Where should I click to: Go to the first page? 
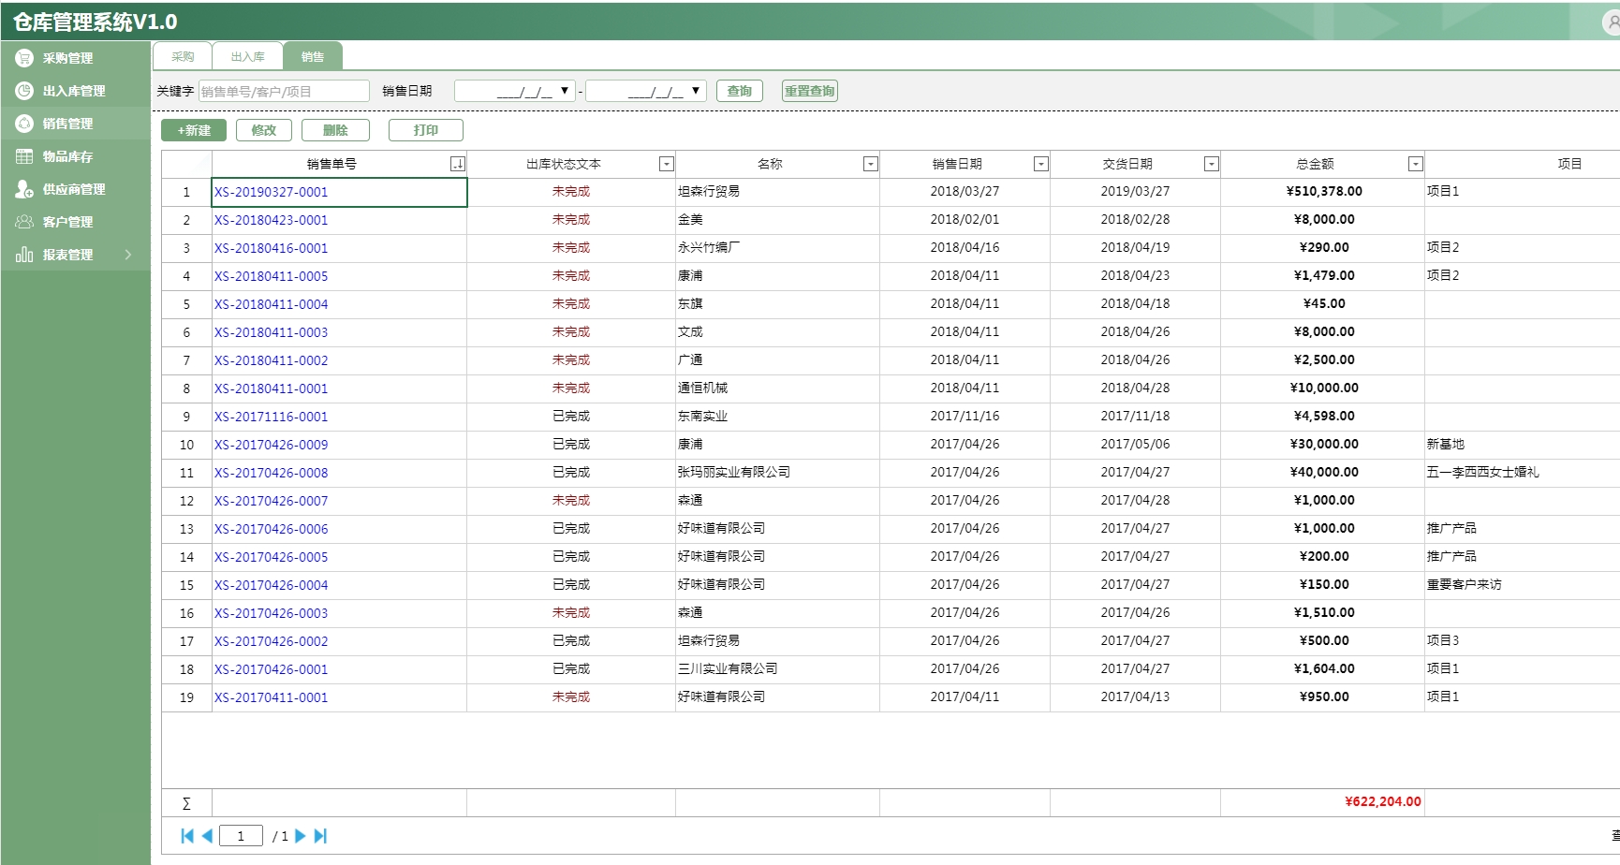(187, 836)
